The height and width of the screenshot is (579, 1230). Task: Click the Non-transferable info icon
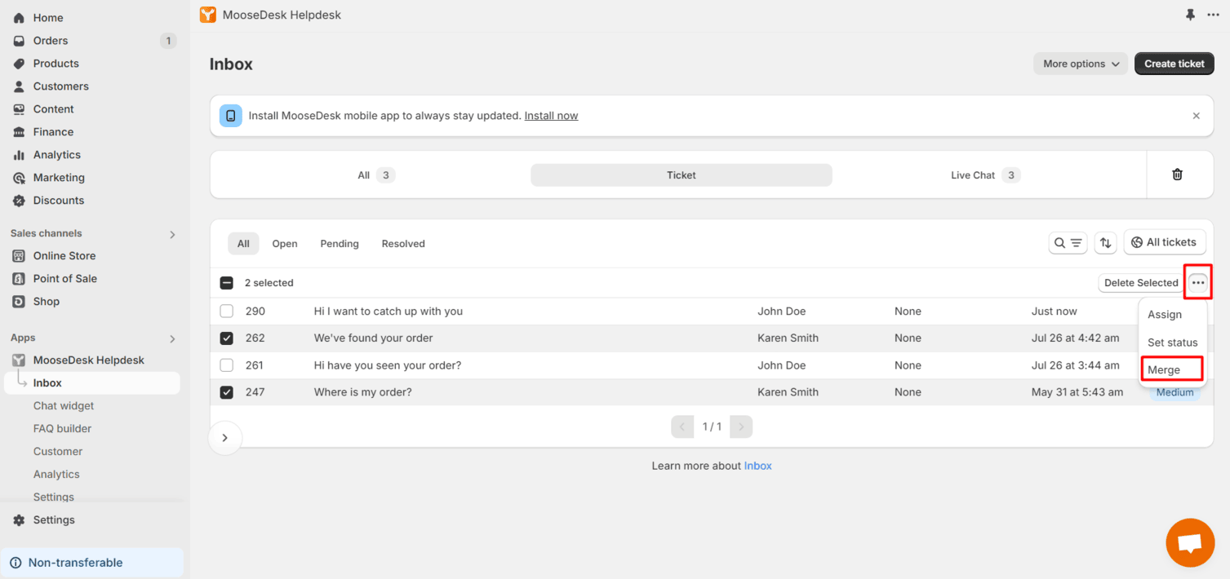(x=16, y=563)
